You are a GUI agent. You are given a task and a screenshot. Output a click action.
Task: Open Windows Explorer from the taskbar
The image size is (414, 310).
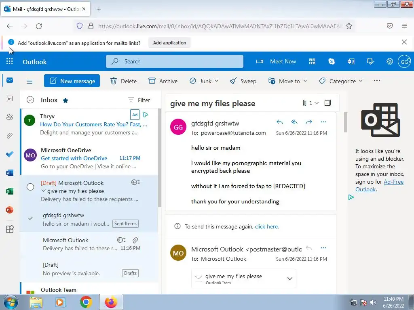click(36, 302)
